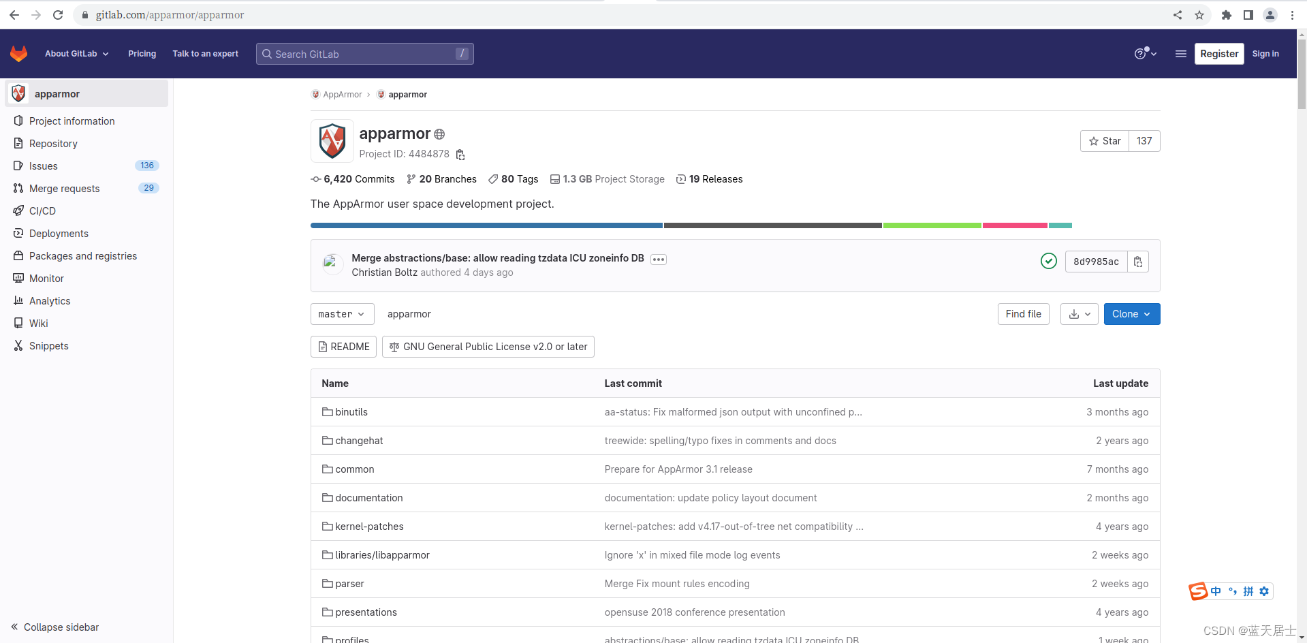Click the GitLab fox logo
Viewport: 1307px width, 643px height.
pos(19,54)
